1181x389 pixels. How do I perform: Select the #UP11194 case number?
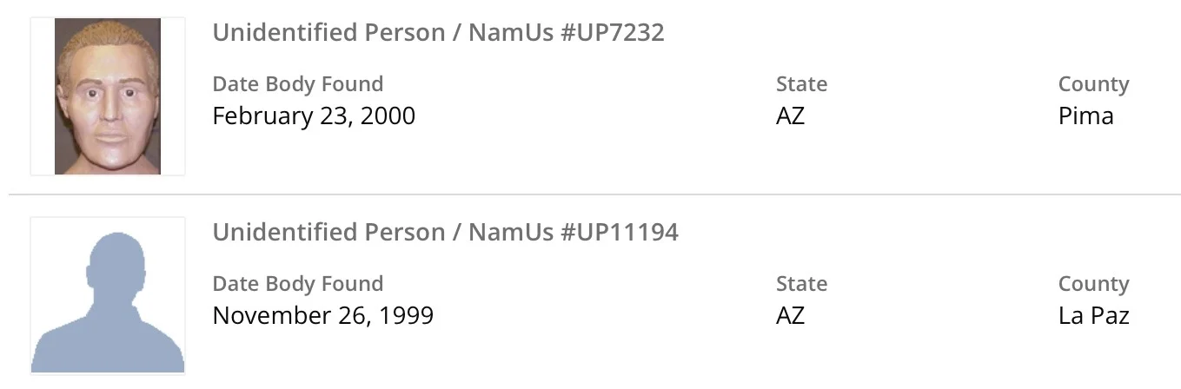pyautogui.click(x=620, y=233)
